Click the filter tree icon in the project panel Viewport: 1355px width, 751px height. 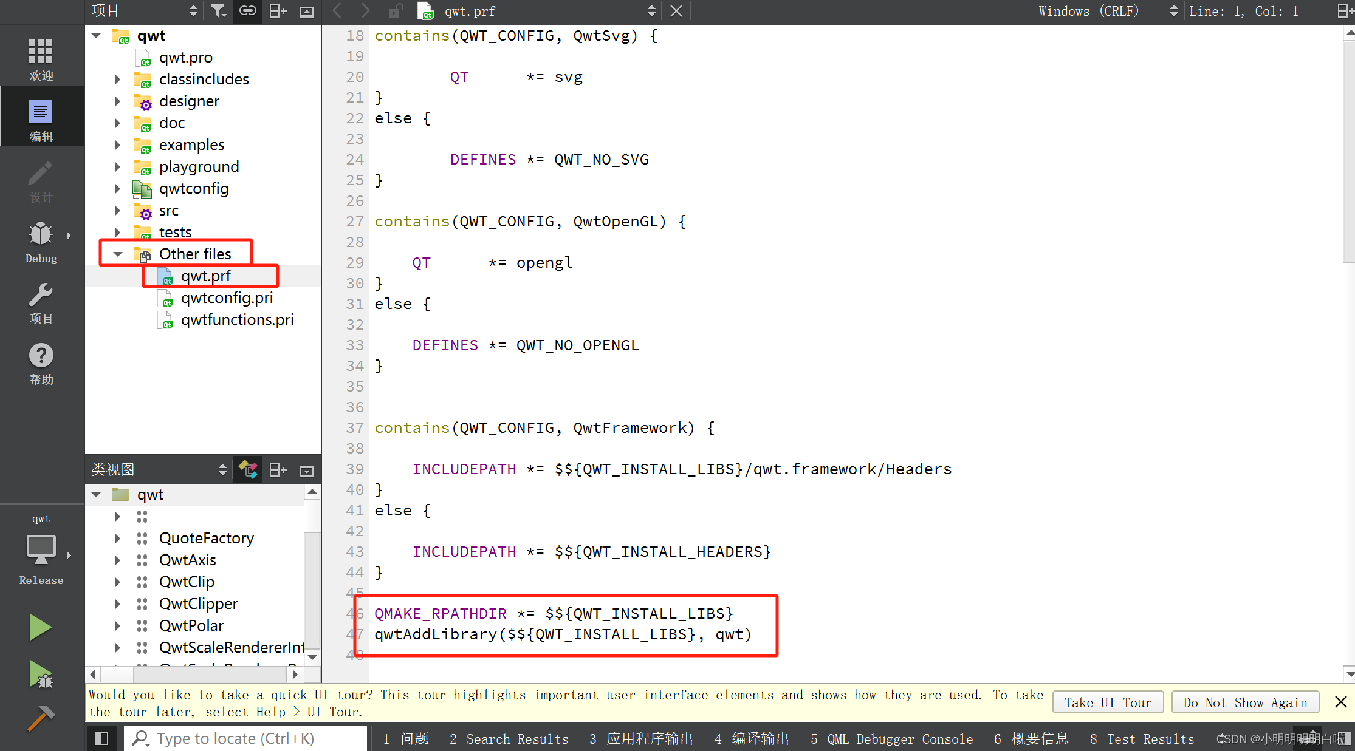pyautogui.click(x=218, y=11)
